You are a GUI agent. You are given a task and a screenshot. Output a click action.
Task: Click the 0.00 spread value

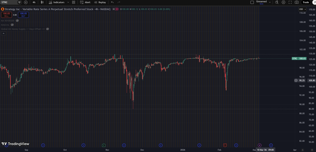[15, 15]
